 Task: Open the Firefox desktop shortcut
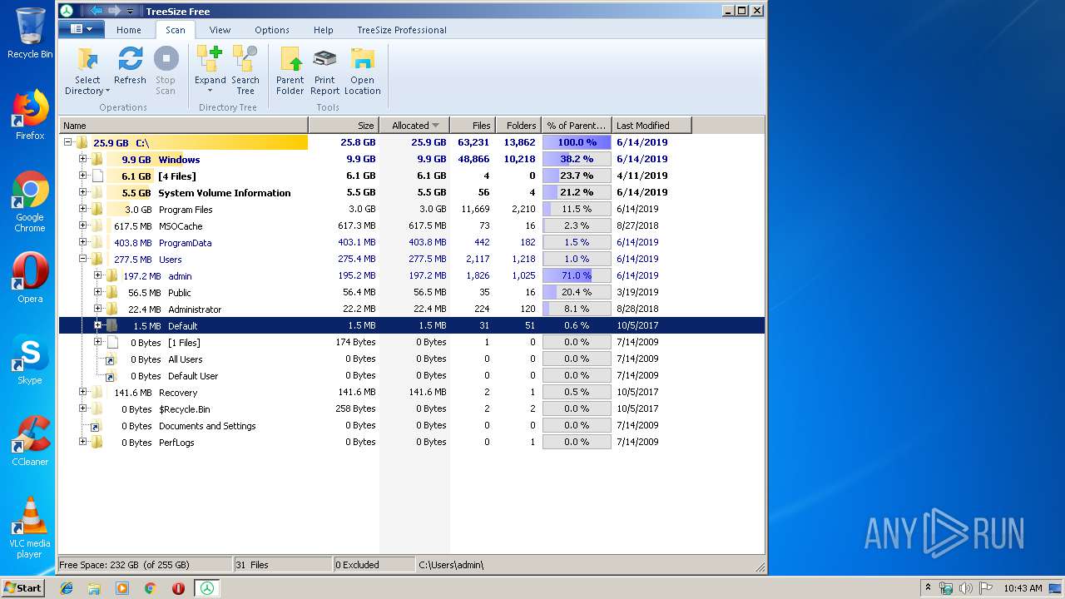(30, 116)
